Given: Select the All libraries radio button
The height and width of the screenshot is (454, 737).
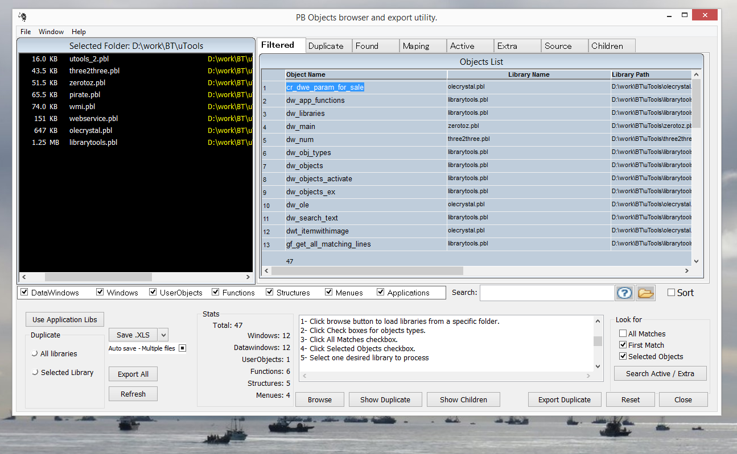Looking at the screenshot, I should [x=35, y=353].
